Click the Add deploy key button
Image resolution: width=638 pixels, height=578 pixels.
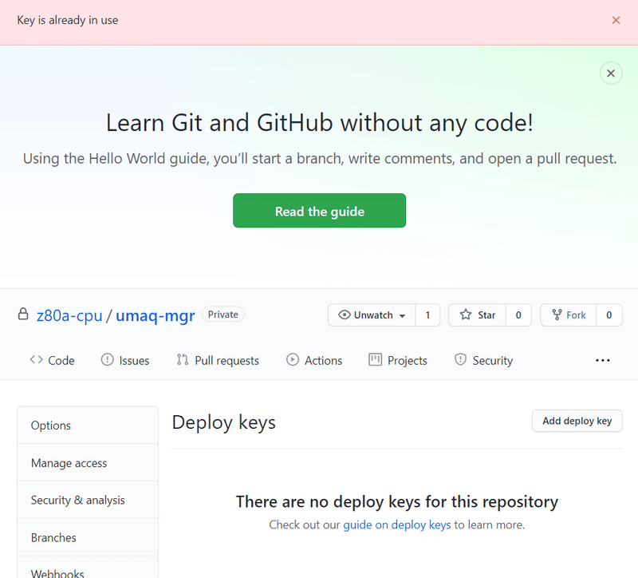(577, 421)
